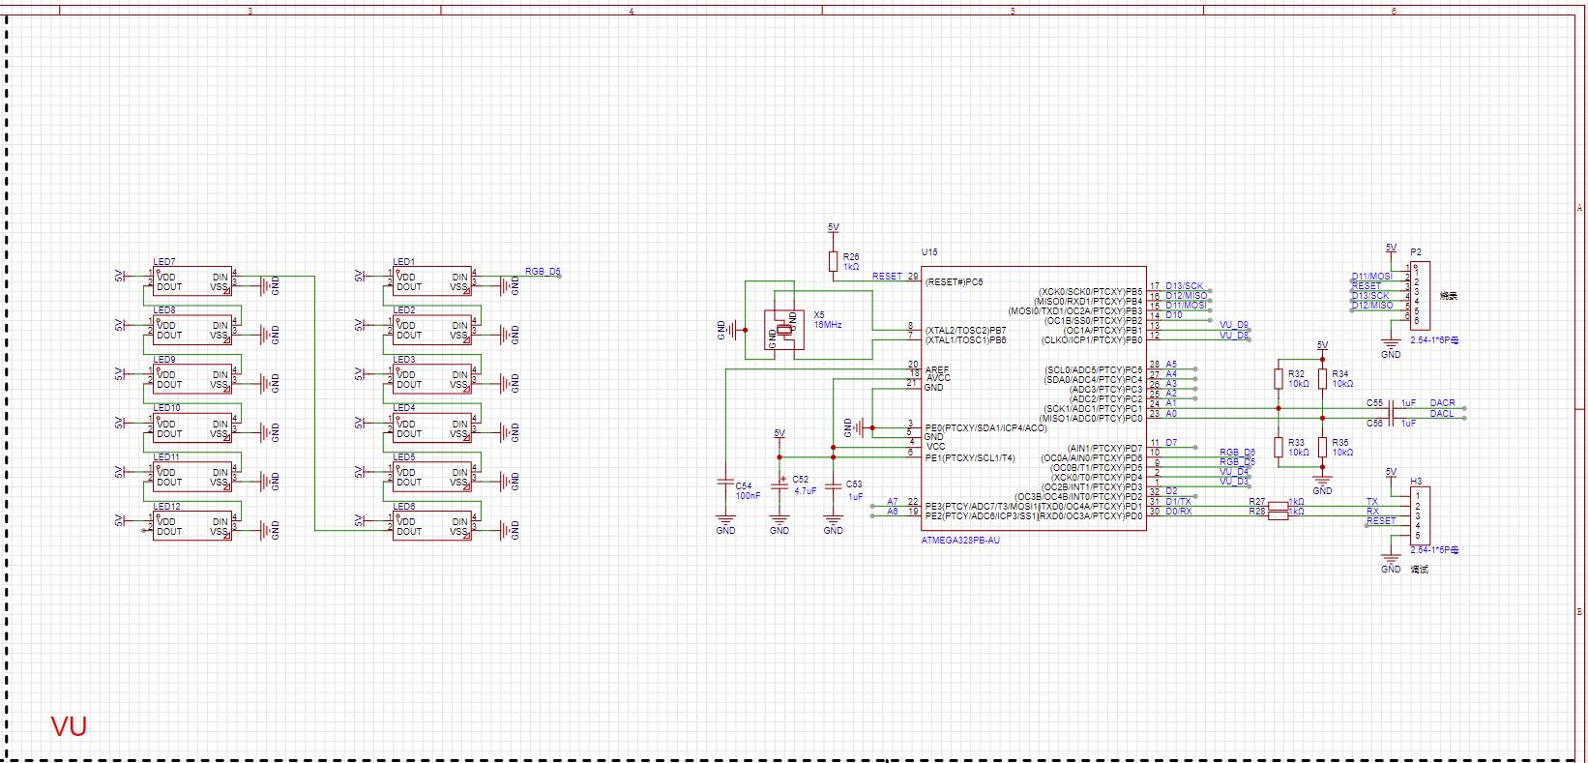Select the R32 10kΩ resistor
Screen dimensions: 1588x763
[1279, 379]
